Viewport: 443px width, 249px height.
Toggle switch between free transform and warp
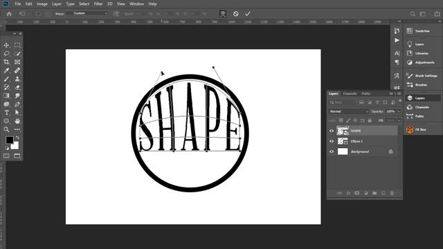[x=223, y=14]
